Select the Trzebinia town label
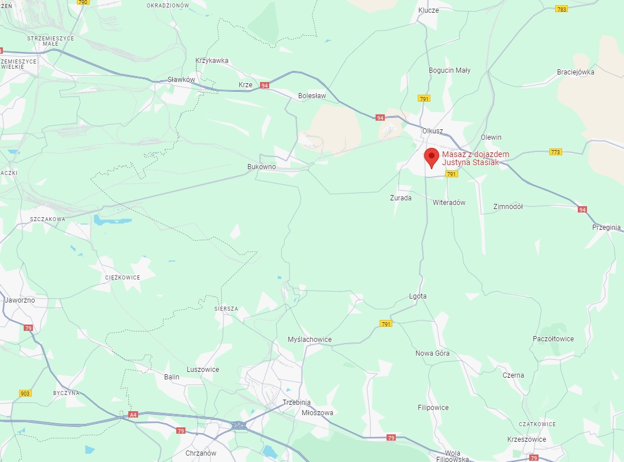Image resolution: width=624 pixels, height=462 pixels. tap(296, 403)
